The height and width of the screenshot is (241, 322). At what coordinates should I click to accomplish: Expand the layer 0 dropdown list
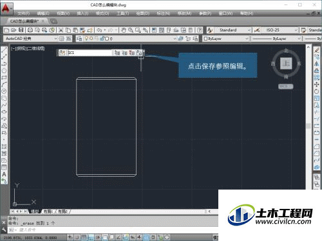tap(175, 39)
